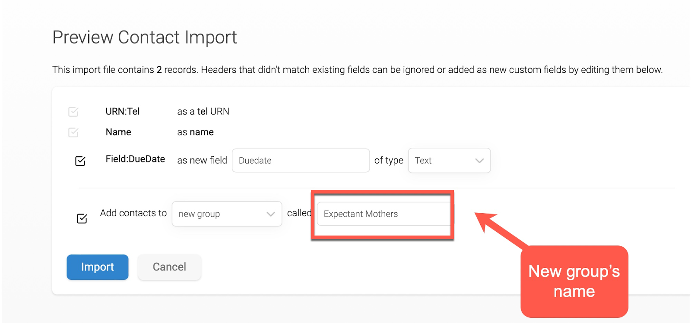Click the Cancel button

[x=169, y=267]
